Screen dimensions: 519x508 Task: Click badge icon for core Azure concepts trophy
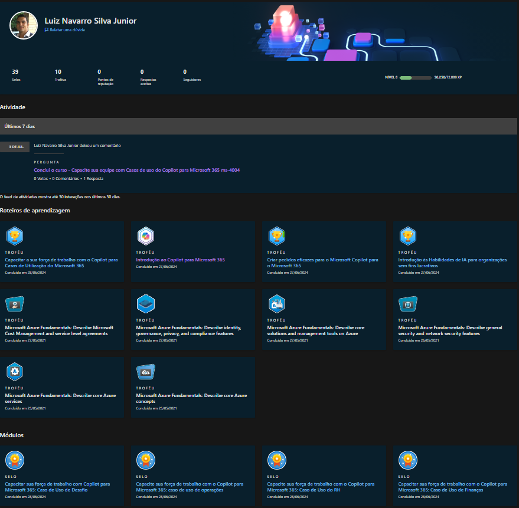146,372
